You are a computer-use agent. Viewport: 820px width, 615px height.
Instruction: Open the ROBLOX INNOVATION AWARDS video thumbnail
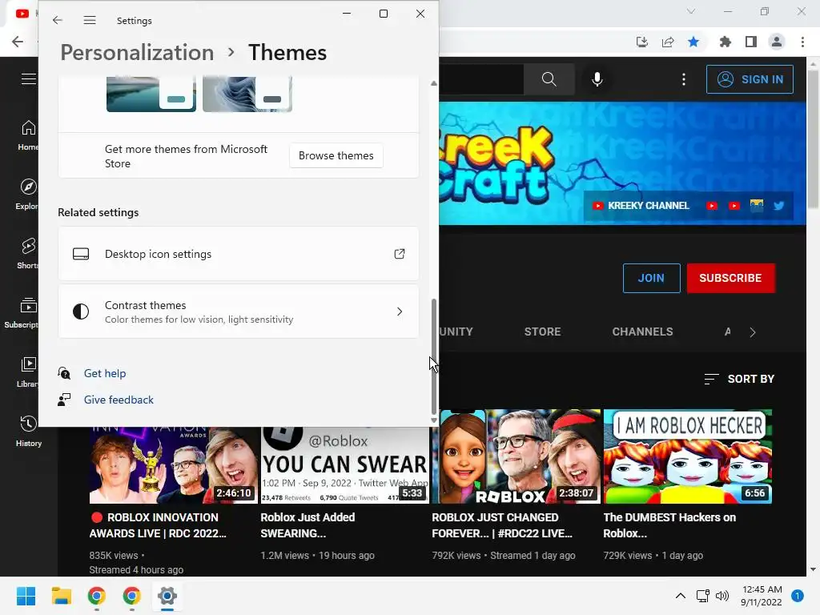(173, 465)
